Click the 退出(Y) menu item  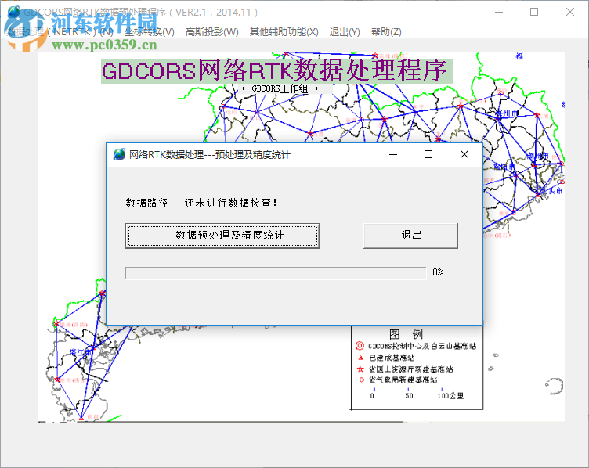click(x=345, y=32)
